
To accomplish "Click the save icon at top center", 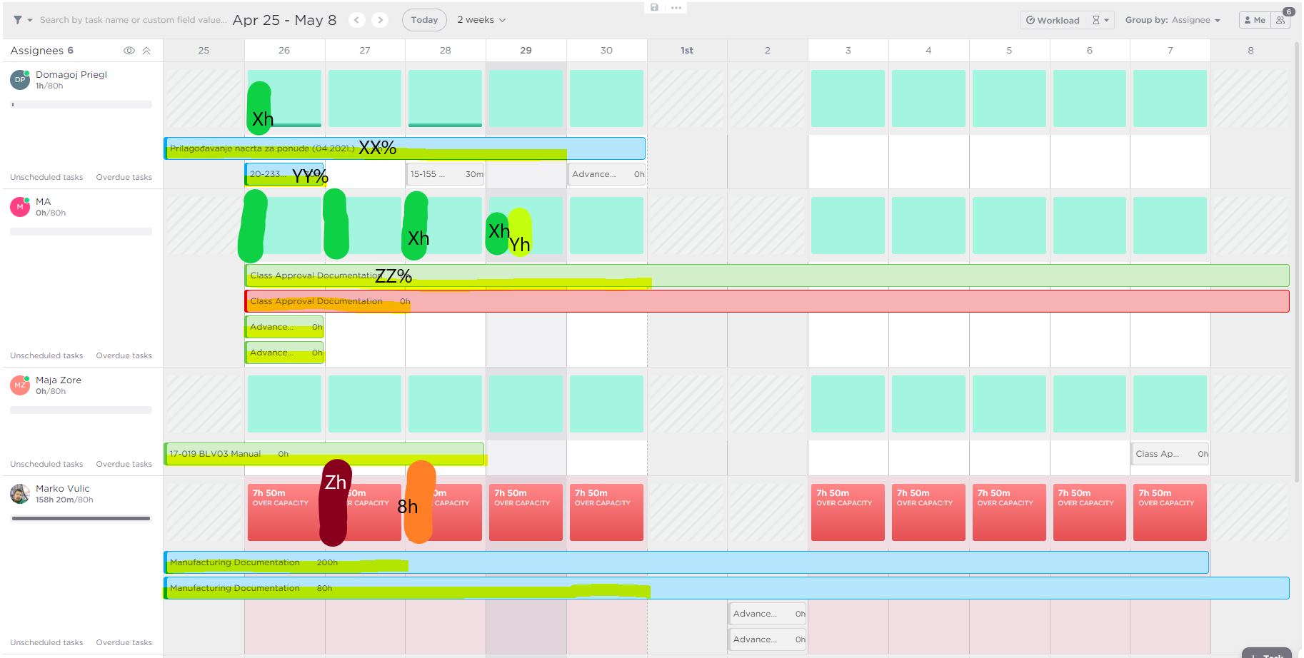I will [654, 7].
